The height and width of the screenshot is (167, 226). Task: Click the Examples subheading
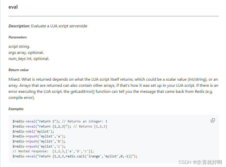coord(16,109)
